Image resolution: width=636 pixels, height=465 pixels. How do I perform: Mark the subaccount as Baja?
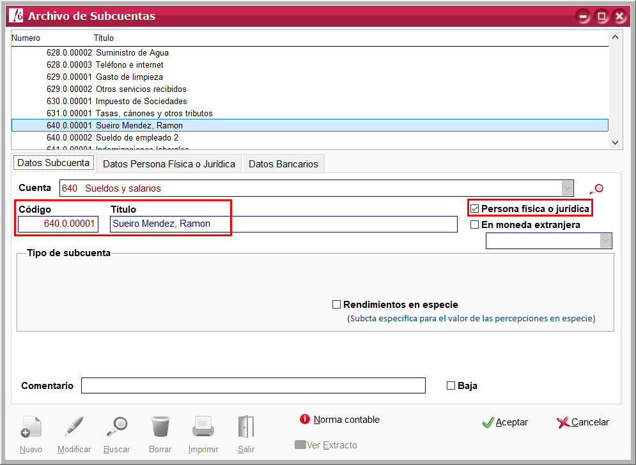pos(451,386)
